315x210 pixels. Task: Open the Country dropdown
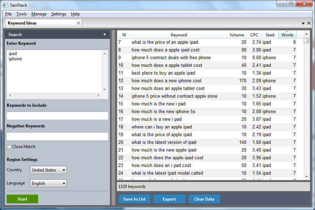(x=48, y=170)
